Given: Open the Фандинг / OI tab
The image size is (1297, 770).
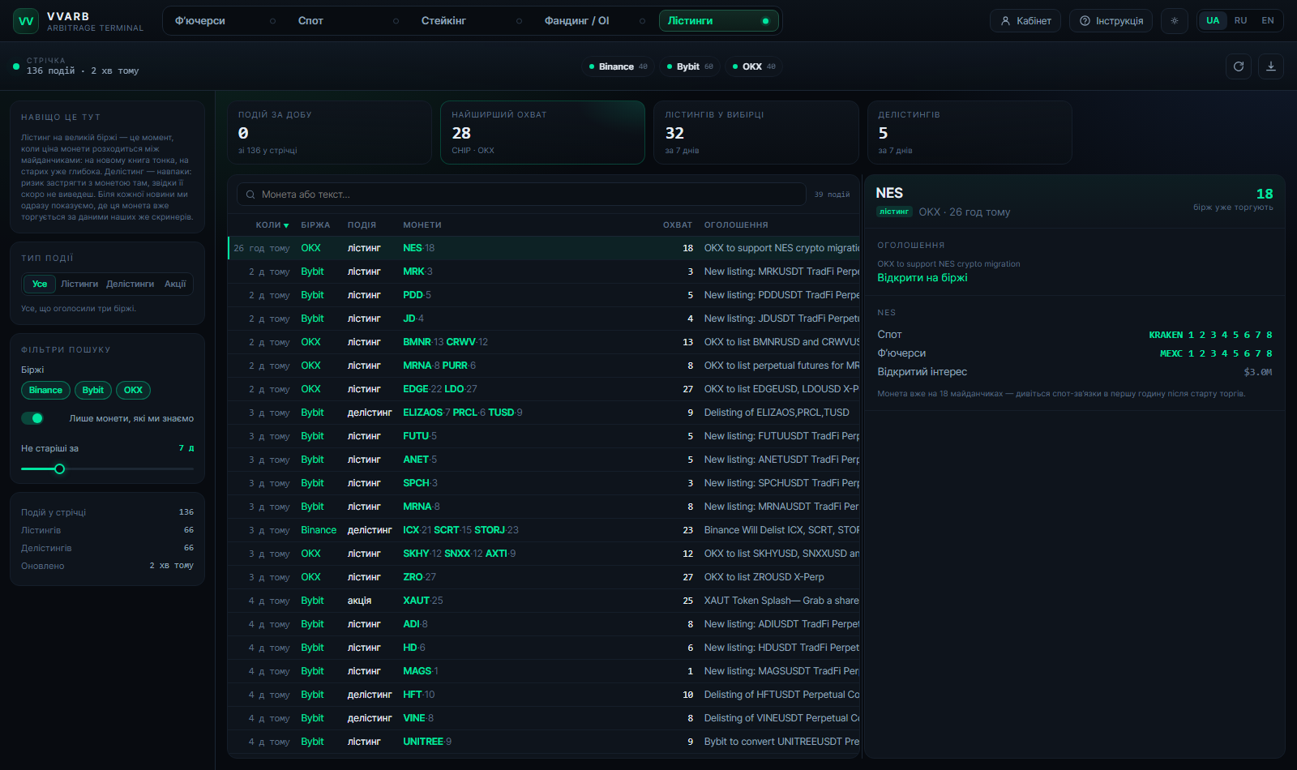Looking at the screenshot, I should pos(595,21).
